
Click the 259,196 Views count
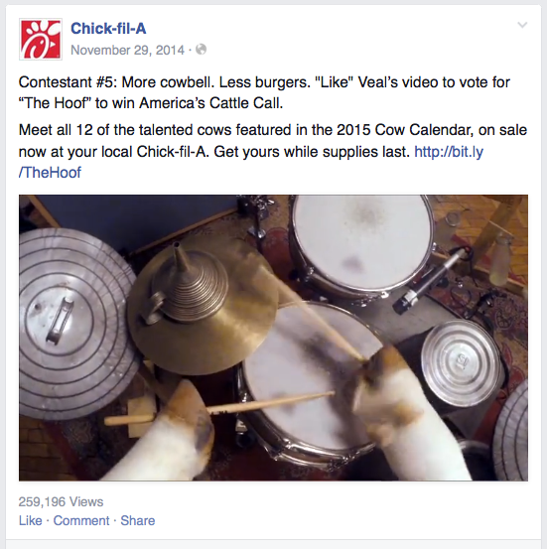pyautogui.click(x=61, y=501)
